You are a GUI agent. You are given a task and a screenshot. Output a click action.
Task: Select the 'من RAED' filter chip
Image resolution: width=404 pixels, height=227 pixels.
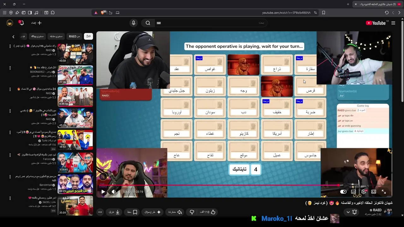(x=74, y=36)
